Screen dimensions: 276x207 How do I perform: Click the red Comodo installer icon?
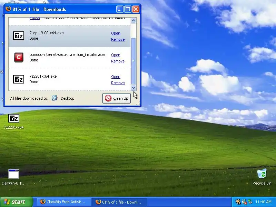click(x=19, y=57)
